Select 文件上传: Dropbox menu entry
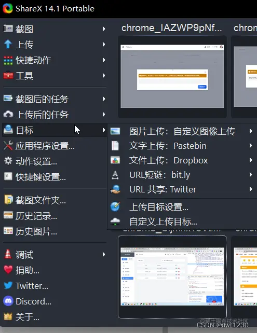257x333 pixels. 182,160
